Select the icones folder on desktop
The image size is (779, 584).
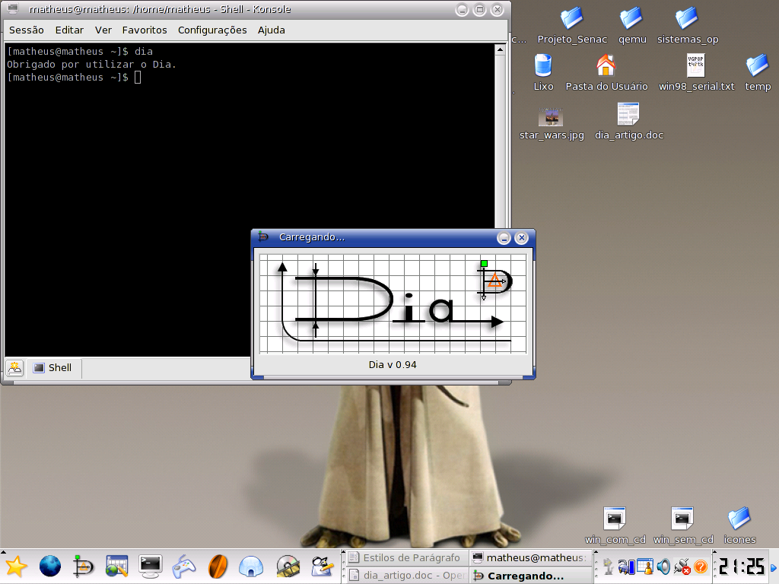point(739,526)
